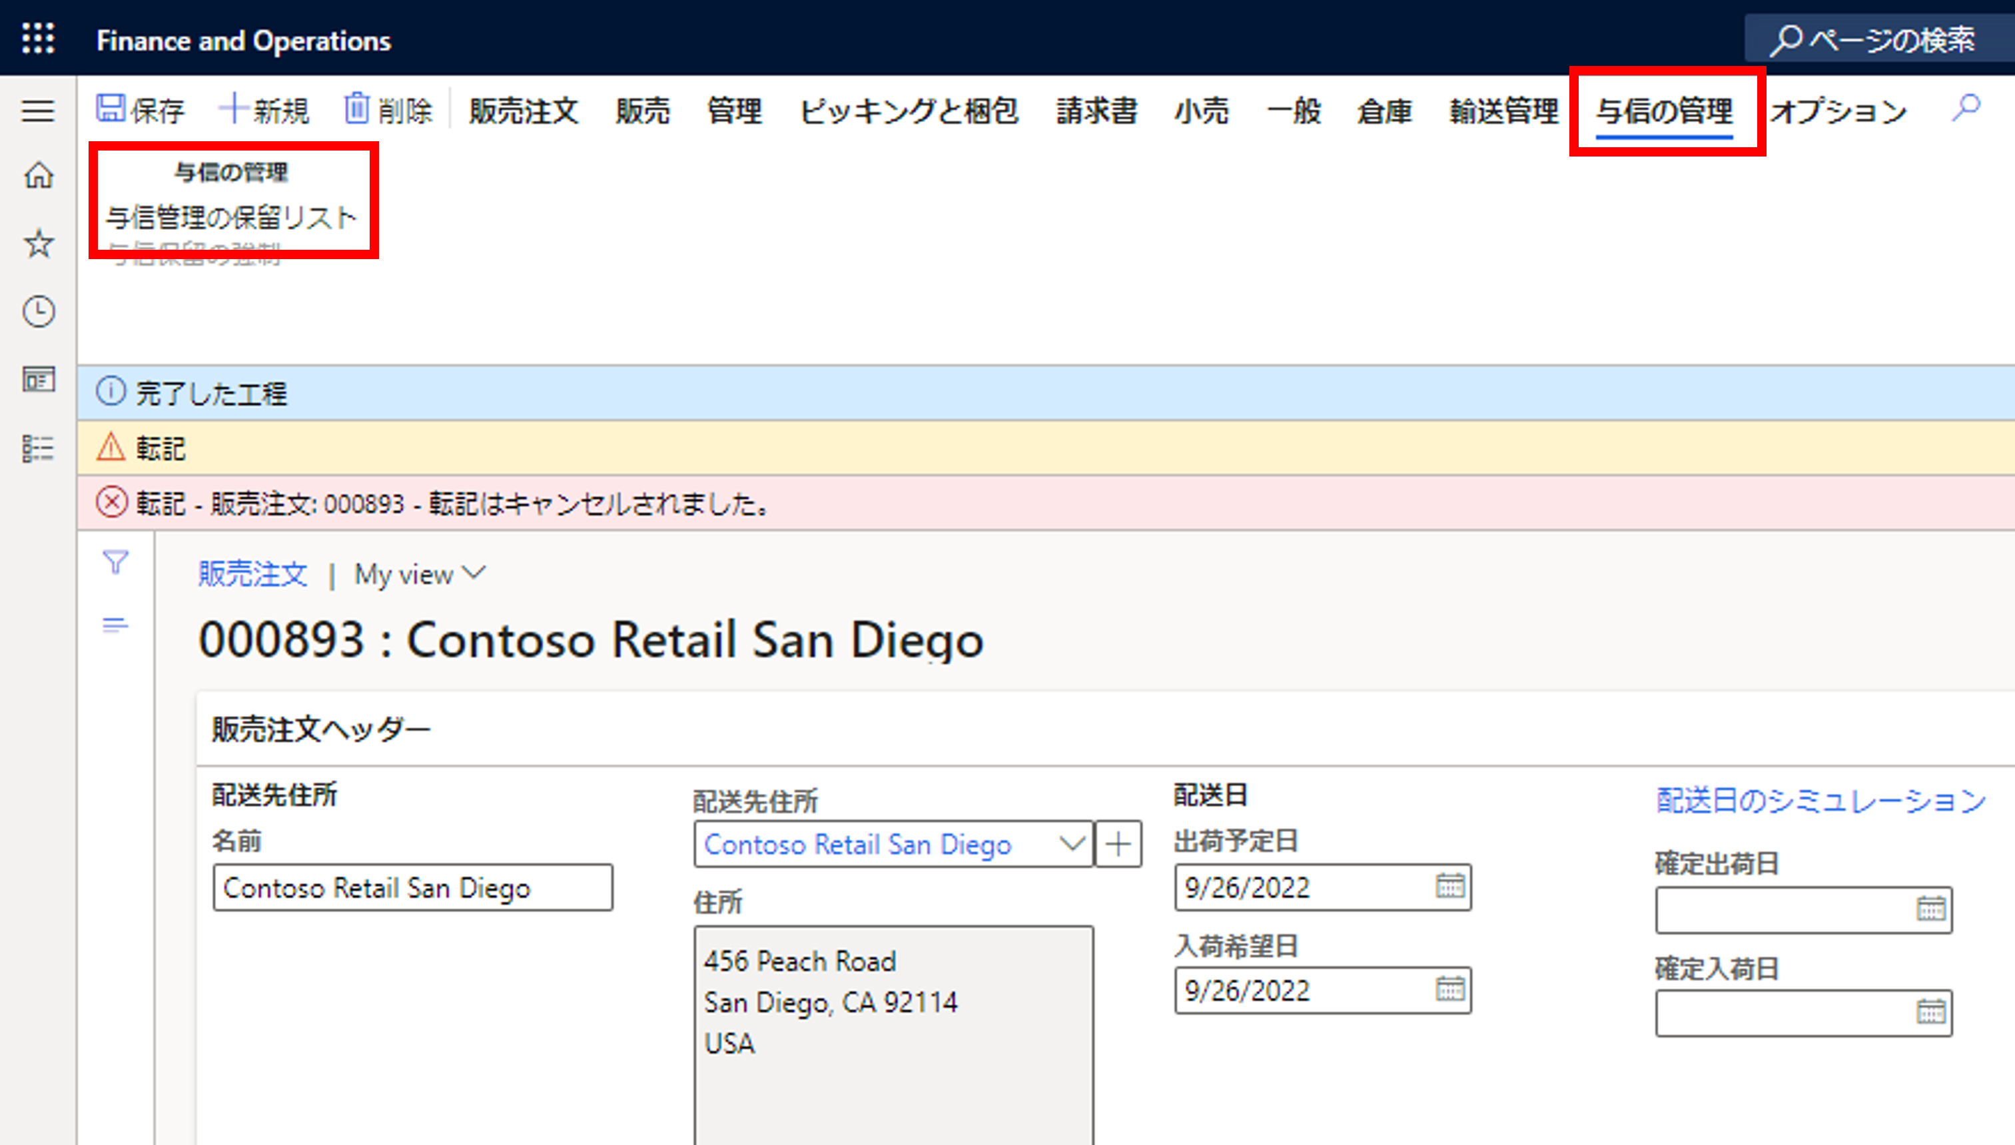
Task: Go to Home via house icon
Action: 39,175
